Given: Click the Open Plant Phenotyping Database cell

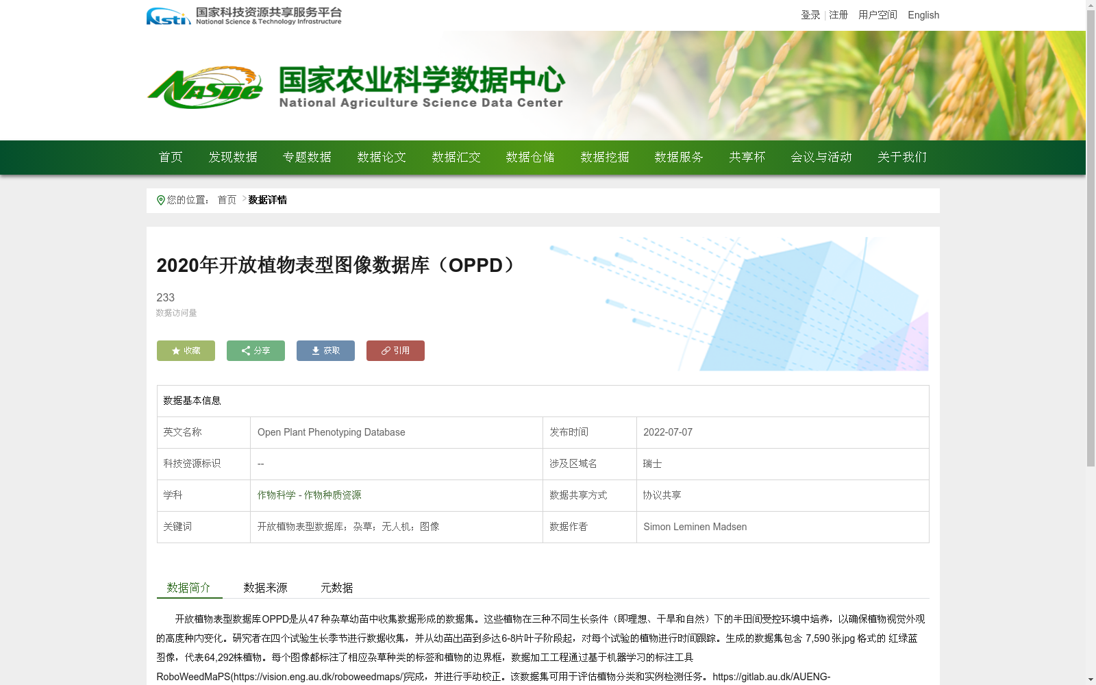Looking at the screenshot, I should click(397, 433).
